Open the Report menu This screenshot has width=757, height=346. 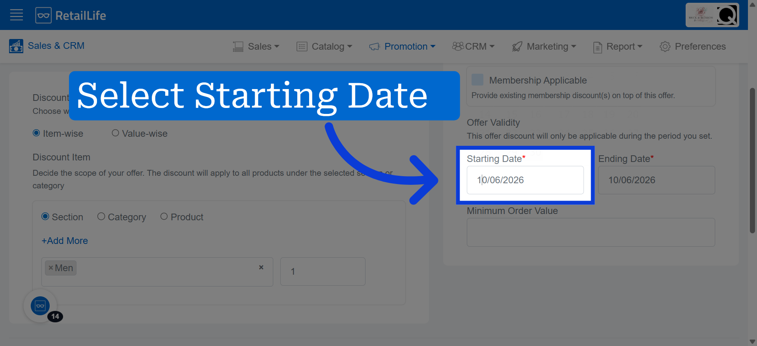[x=618, y=47]
